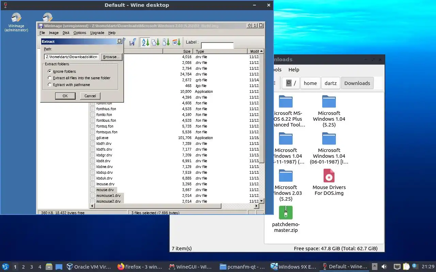Open WinImage (administrator) desktop shortcut
Viewport: 436px width, 272px height.
[x=16, y=22]
